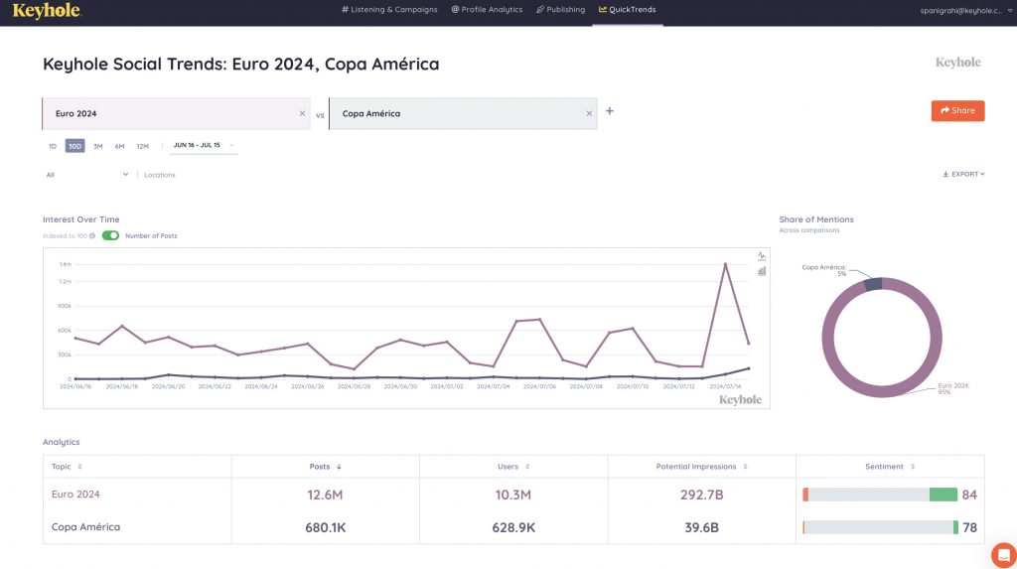Select the 30D time range
Viewport: 1017px width, 569px height.
(x=75, y=146)
